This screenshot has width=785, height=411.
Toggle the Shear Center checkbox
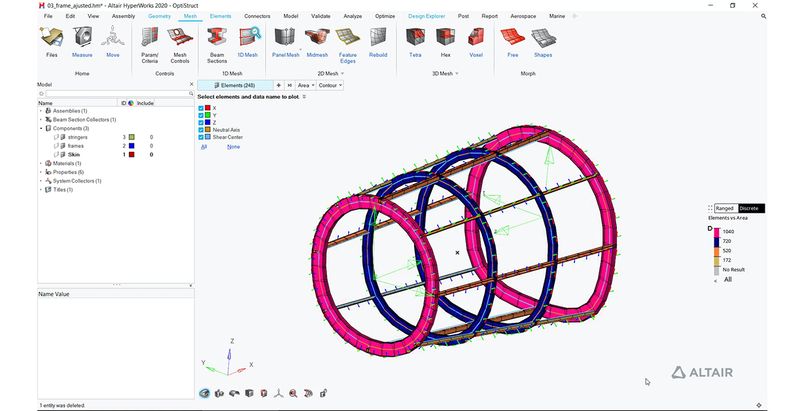pos(201,137)
